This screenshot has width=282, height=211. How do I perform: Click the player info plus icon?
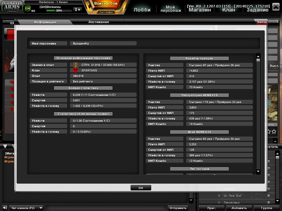(x=78, y=10)
